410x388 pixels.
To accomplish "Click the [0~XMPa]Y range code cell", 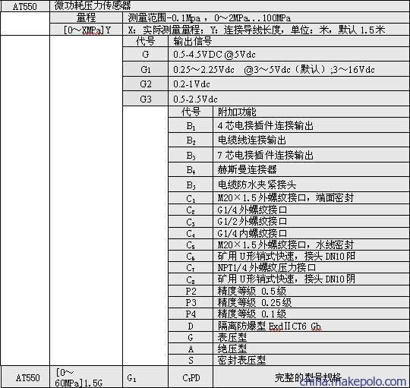I will click(86, 30).
